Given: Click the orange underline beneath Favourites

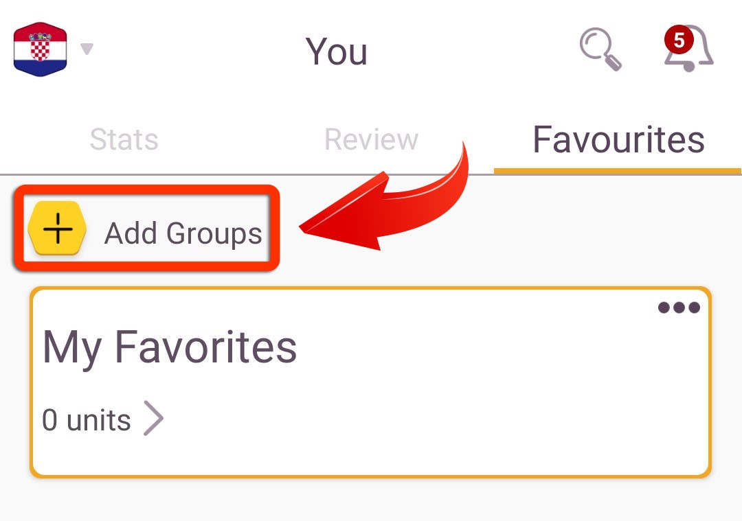Looking at the screenshot, I should 618,171.
